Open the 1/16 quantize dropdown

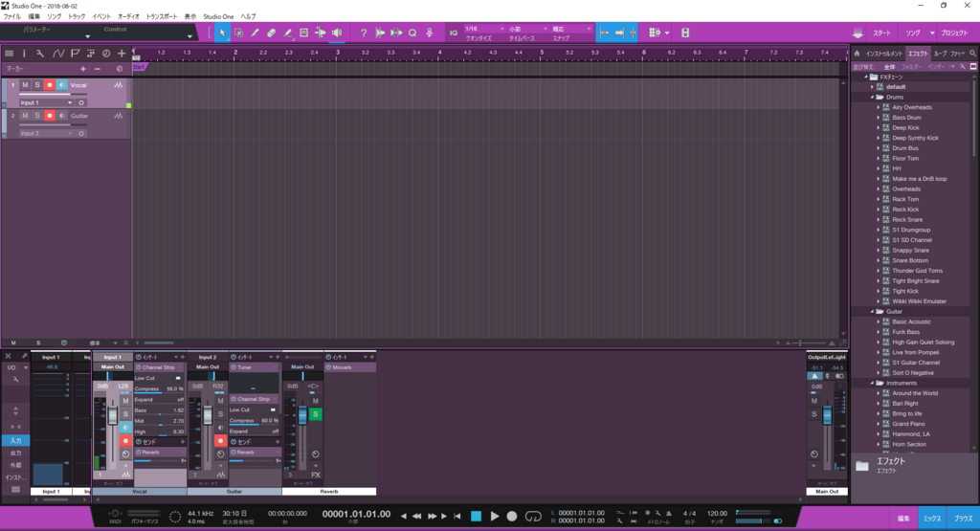[483, 29]
